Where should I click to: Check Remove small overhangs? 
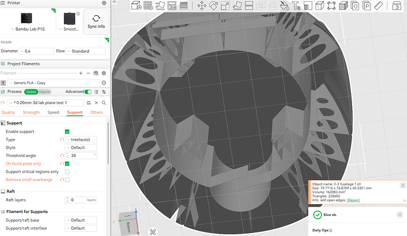(x=67, y=180)
